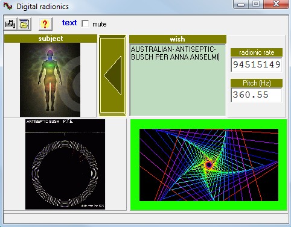The width and height of the screenshot is (291, 227).
Task: Click the radionic rate label
Action: tap(257, 52)
